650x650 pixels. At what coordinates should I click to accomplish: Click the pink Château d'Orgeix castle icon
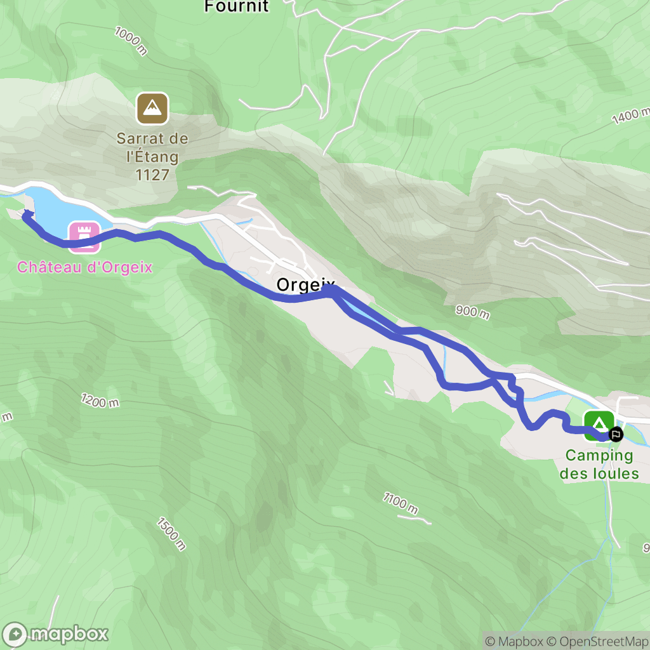[84, 237]
